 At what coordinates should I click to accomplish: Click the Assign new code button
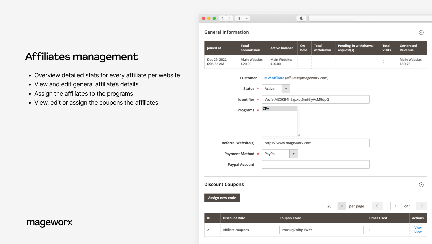(x=222, y=198)
